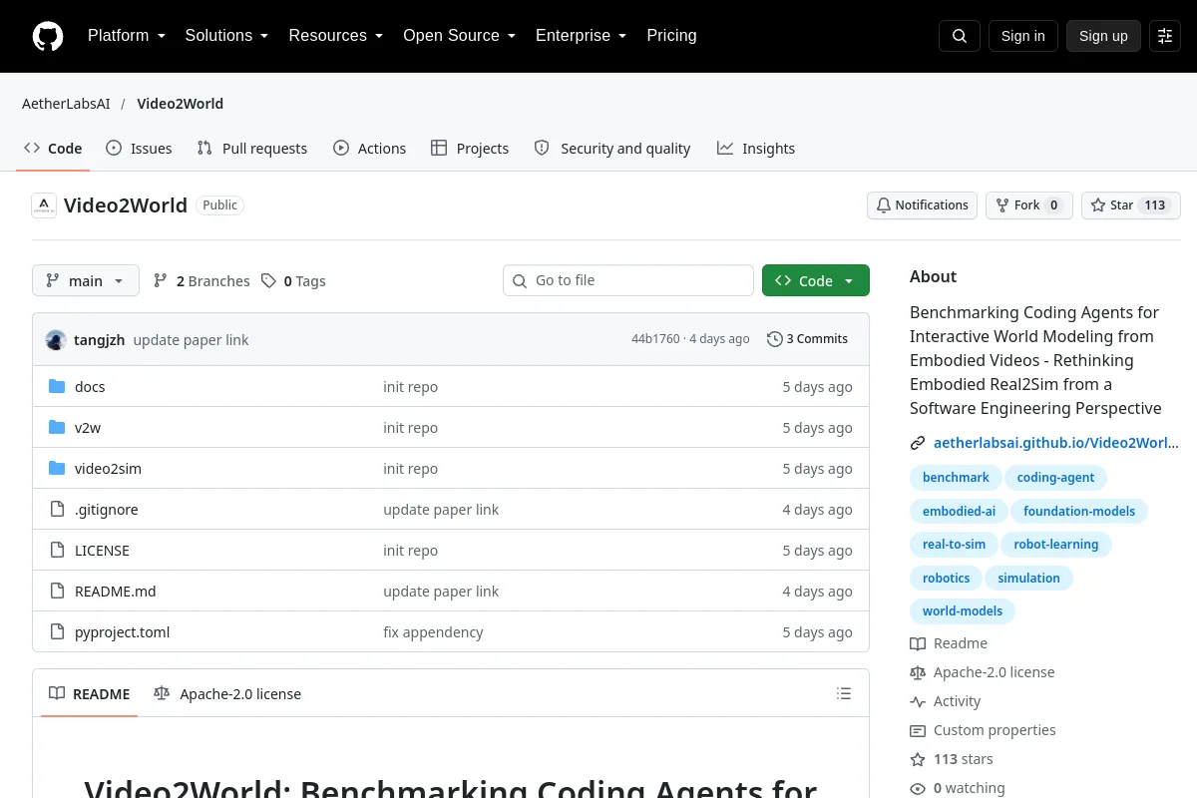Switch to the Insights tab

point(756,148)
